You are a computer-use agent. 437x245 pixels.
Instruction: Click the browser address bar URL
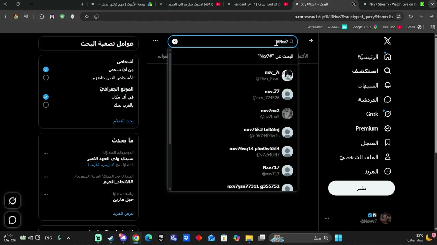click(x=344, y=16)
